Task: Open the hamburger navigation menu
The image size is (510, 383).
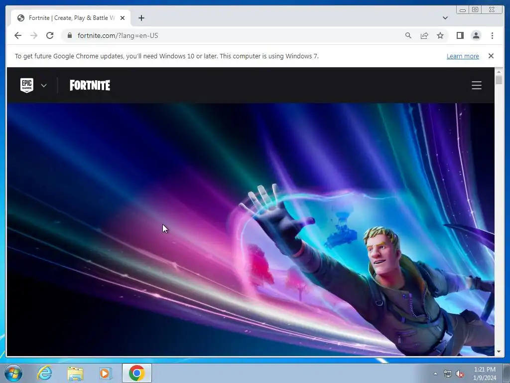Action: tap(477, 85)
